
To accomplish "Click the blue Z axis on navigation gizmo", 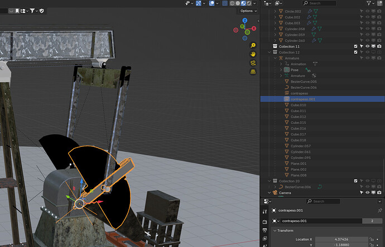I will click(x=245, y=21).
